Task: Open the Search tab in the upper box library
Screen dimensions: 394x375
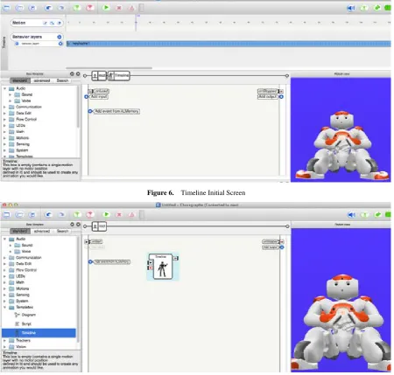Action: click(62, 80)
